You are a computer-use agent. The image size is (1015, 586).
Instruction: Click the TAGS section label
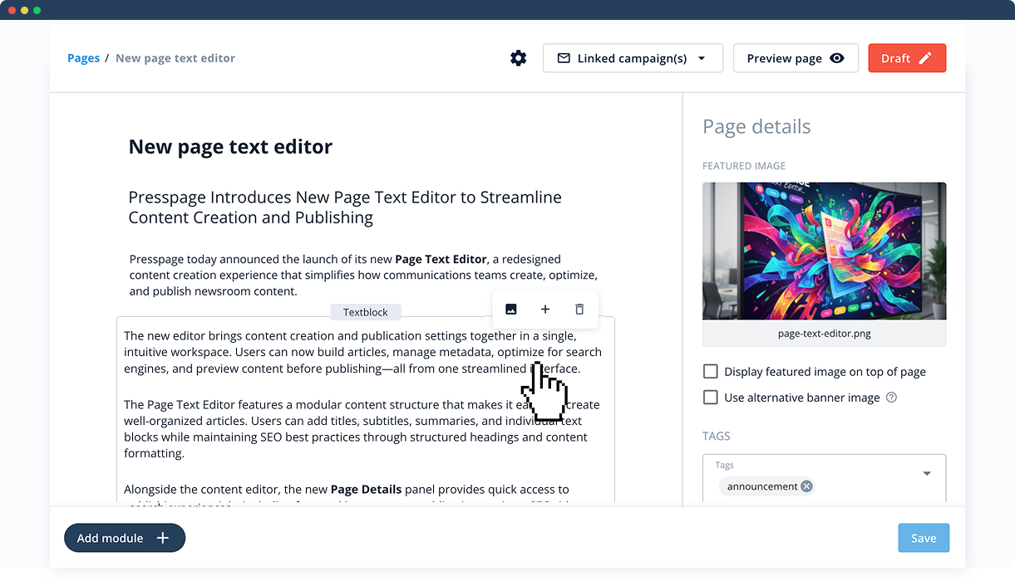[x=717, y=436]
